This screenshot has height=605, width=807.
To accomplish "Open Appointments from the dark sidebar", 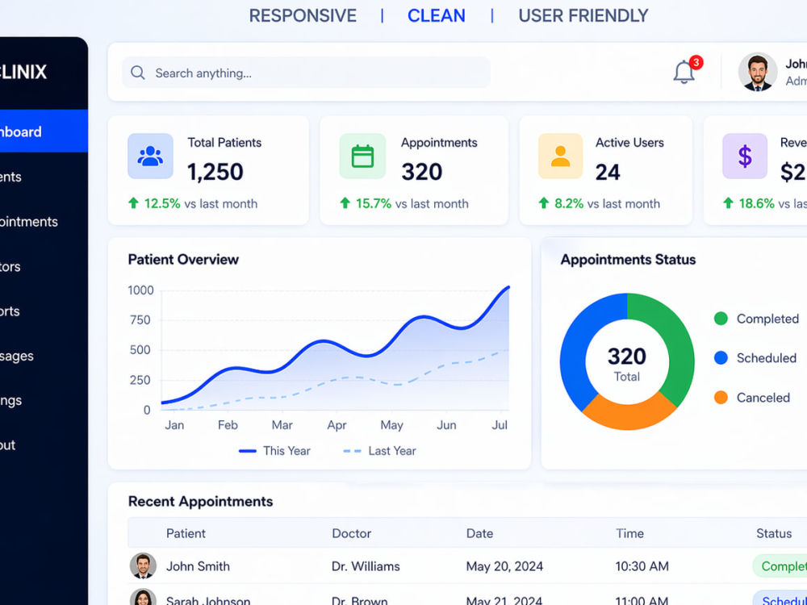I will pyautogui.click(x=29, y=222).
